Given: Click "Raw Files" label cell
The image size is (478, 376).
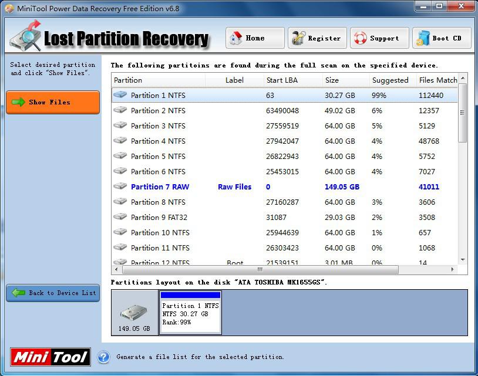Looking at the screenshot, I should tap(234, 187).
